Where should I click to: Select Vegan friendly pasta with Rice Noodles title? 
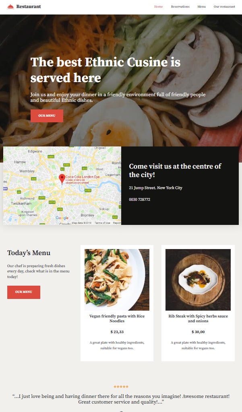click(117, 319)
